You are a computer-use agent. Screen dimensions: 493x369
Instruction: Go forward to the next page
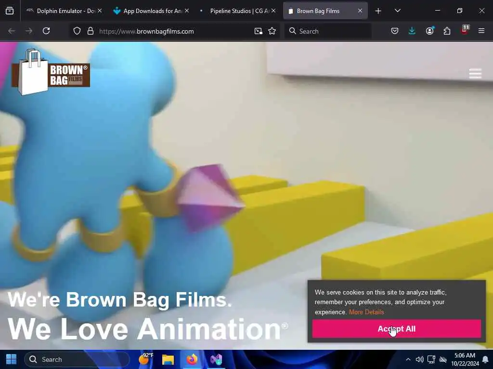coord(29,31)
